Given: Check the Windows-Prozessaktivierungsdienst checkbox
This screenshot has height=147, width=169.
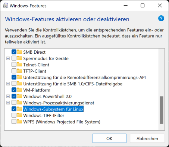Looking at the screenshot, I should (x=14, y=103).
